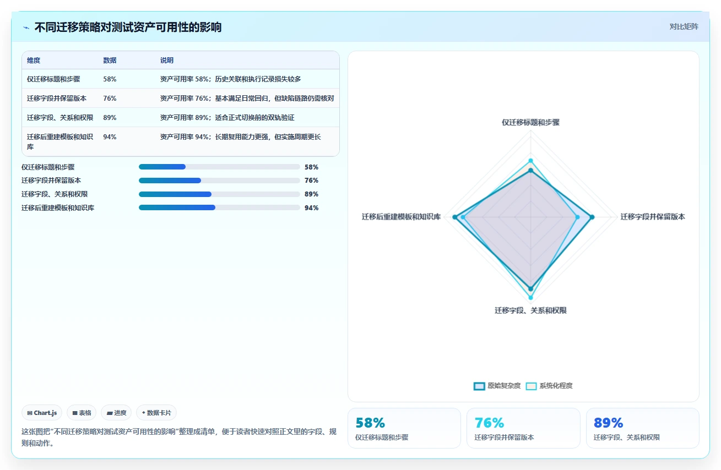Click the 94% value in table
Screen dimensions: 721x470
point(110,137)
